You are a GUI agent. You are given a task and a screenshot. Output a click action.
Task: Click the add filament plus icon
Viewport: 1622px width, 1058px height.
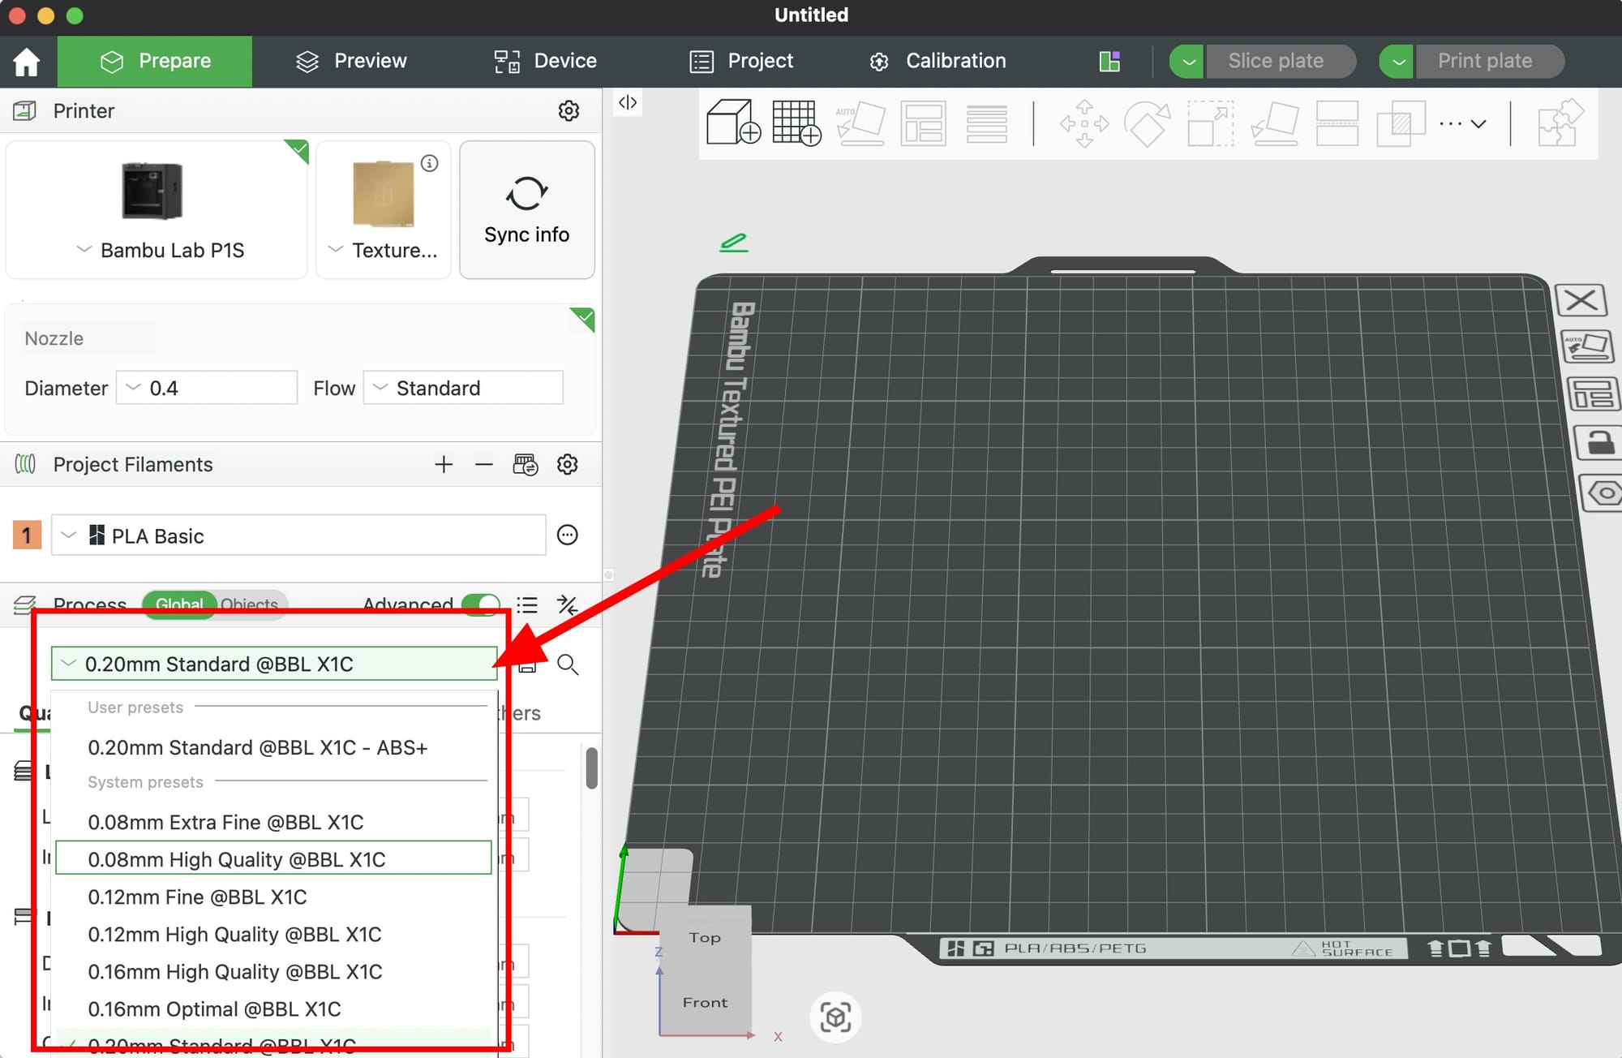click(x=443, y=465)
